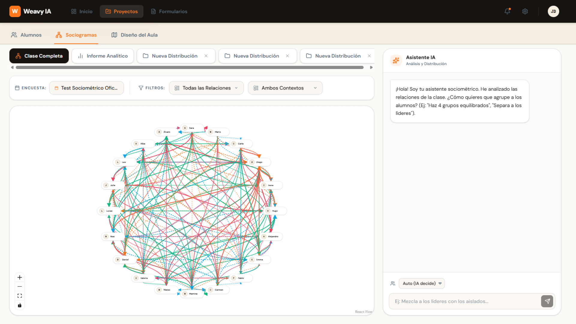Close the first Nueva Distribución tab

click(206, 56)
